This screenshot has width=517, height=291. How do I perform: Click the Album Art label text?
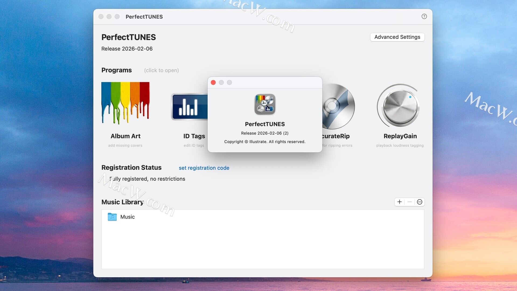(125, 136)
